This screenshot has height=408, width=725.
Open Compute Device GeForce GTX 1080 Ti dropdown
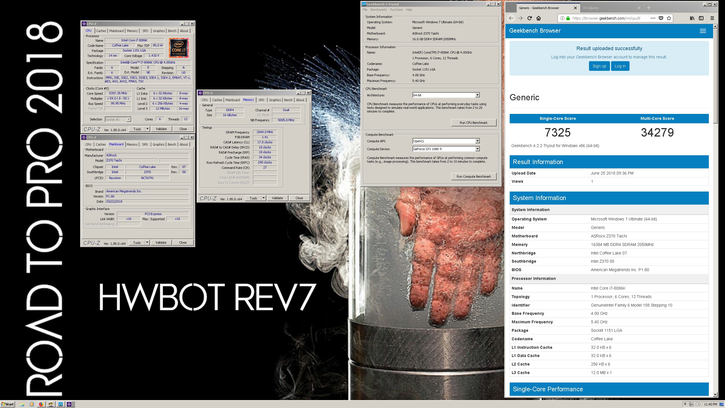[x=477, y=149]
